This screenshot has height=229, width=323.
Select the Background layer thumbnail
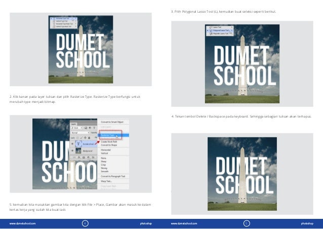point(78,150)
